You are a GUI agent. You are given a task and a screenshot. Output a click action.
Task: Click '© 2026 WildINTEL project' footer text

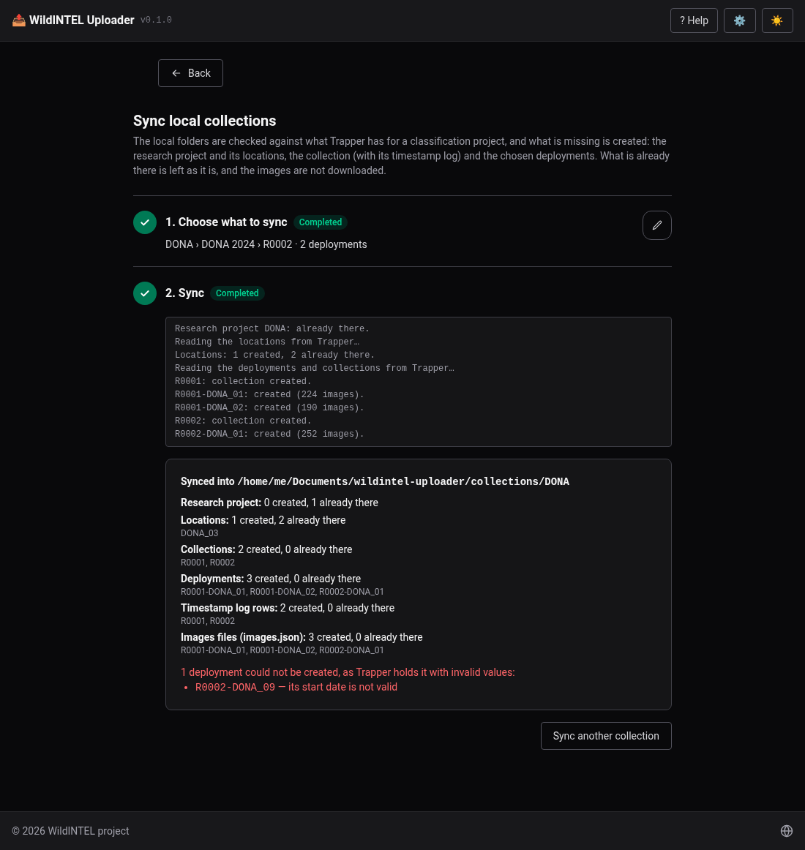(x=70, y=831)
